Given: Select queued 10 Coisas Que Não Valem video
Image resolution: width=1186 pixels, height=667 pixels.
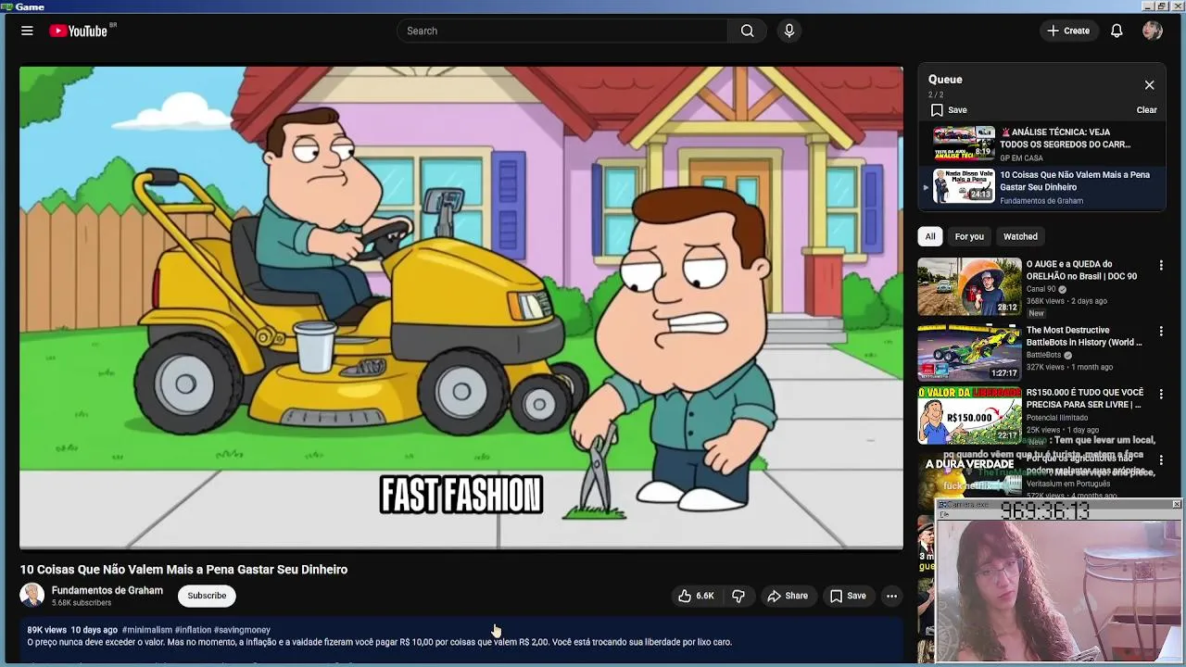Looking at the screenshot, I should pos(1041,187).
